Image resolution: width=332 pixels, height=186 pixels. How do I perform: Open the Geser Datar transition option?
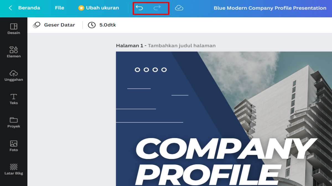(54, 25)
